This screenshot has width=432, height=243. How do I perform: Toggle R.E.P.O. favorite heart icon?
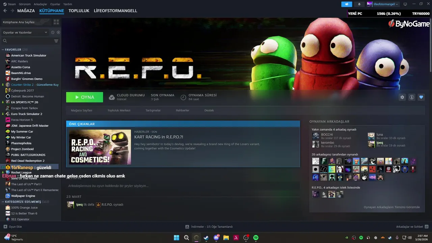[x=421, y=97]
